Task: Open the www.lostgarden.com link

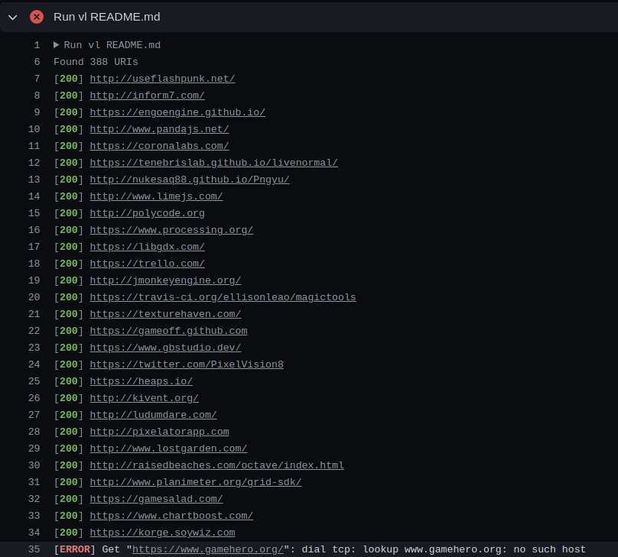Action: (x=168, y=449)
